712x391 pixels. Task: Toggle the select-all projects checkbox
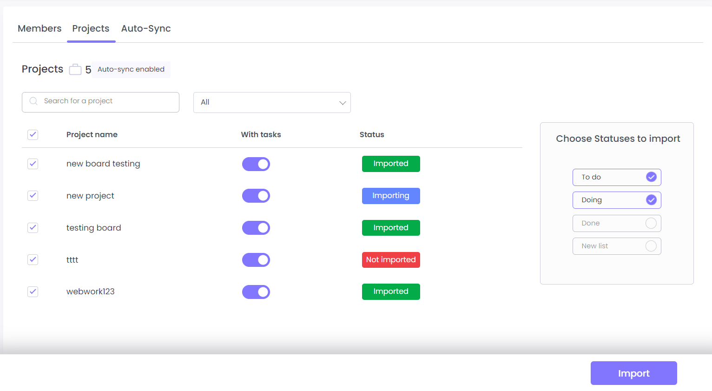[33, 135]
